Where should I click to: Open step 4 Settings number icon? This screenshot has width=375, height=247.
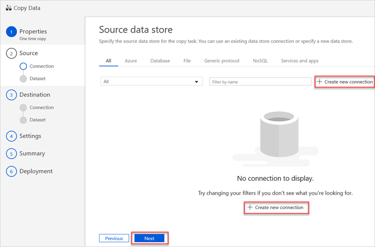tap(11, 136)
